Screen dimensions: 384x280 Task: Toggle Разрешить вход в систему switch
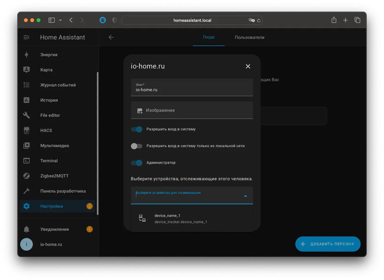(x=137, y=129)
